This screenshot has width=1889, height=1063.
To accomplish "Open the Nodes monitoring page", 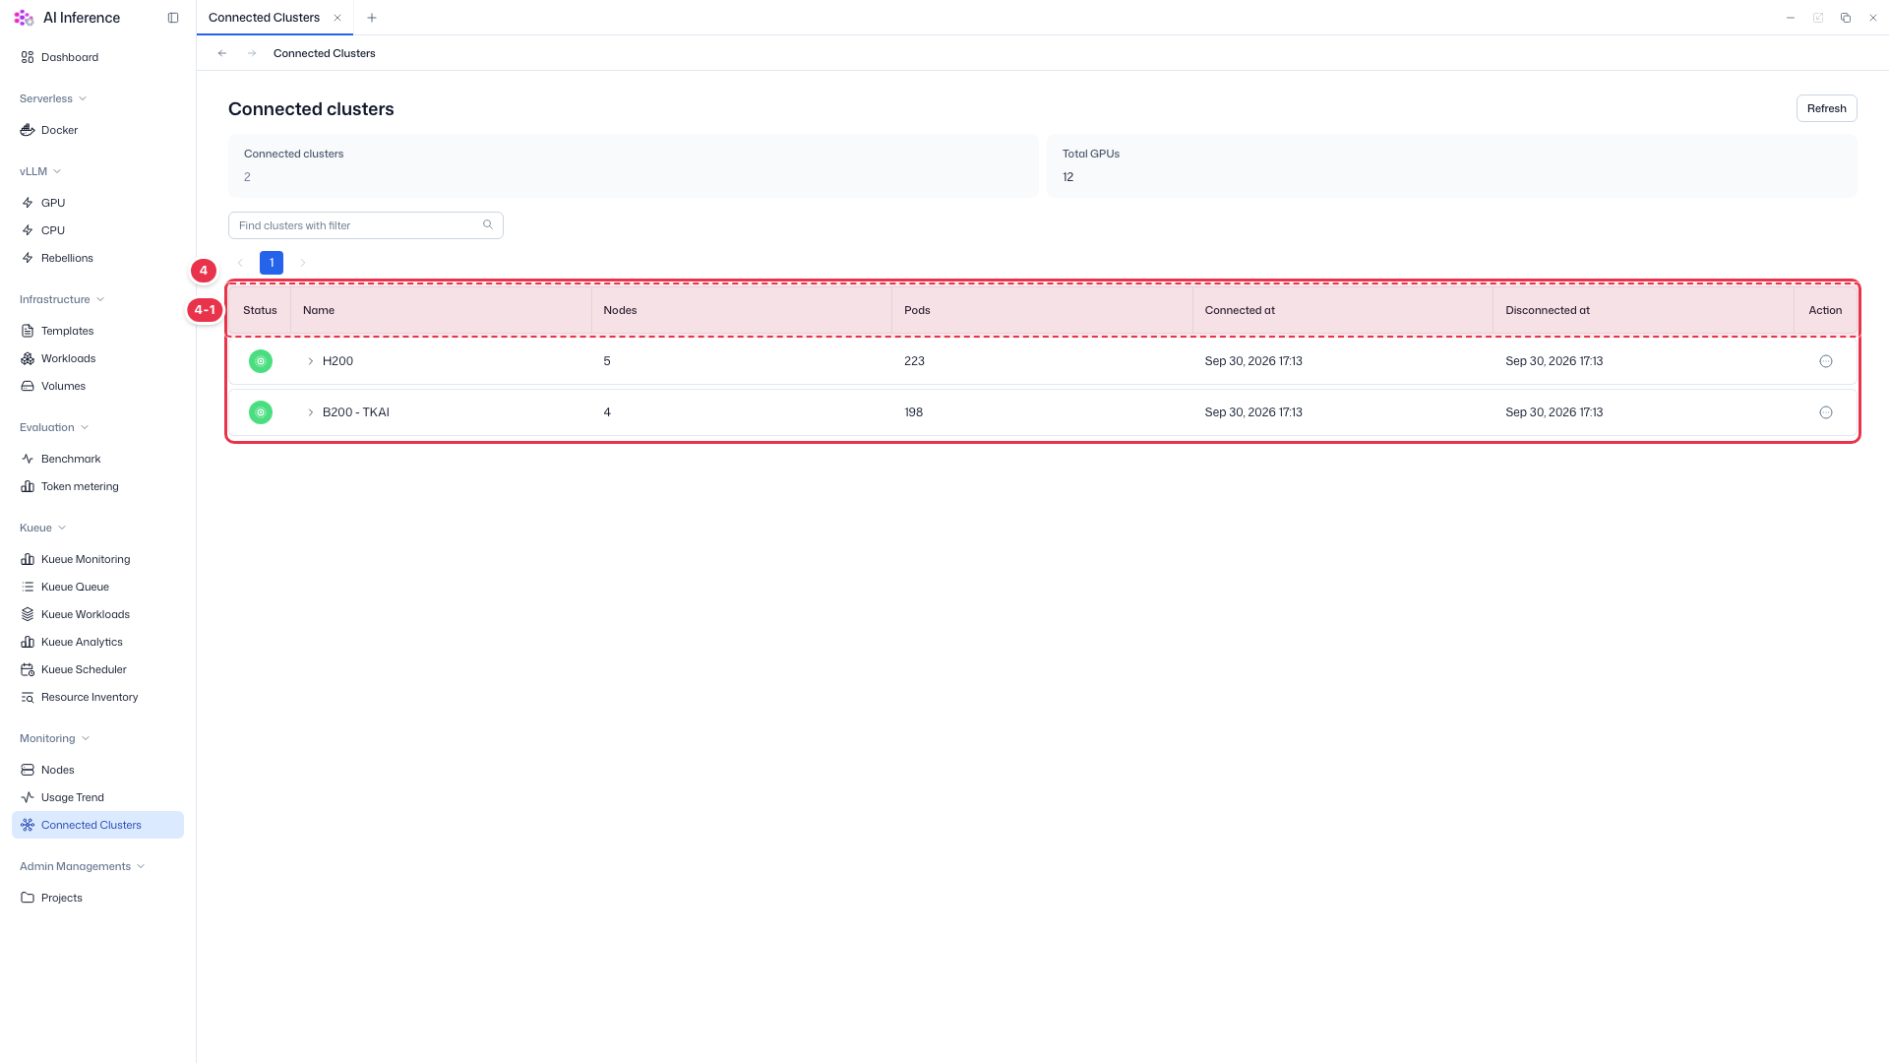I will tap(97, 770).
